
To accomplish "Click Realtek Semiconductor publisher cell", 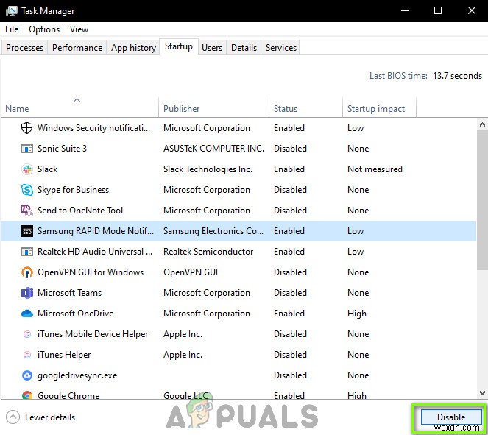I will click(208, 252).
